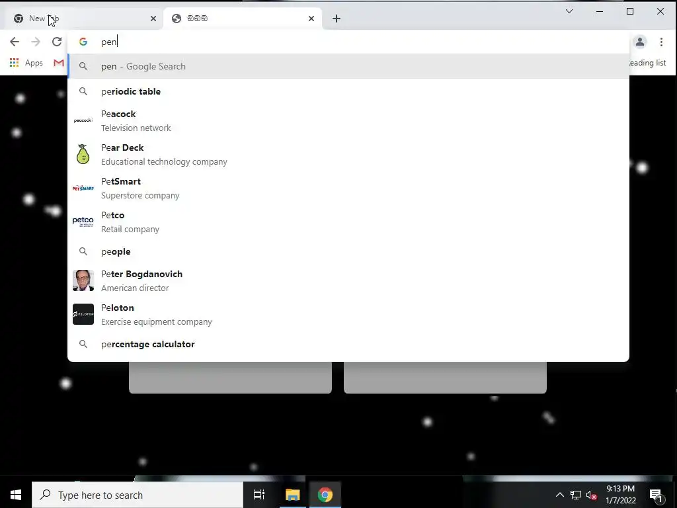Pick the Petco retail company suggestion
677x508 pixels.
click(348, 222)
